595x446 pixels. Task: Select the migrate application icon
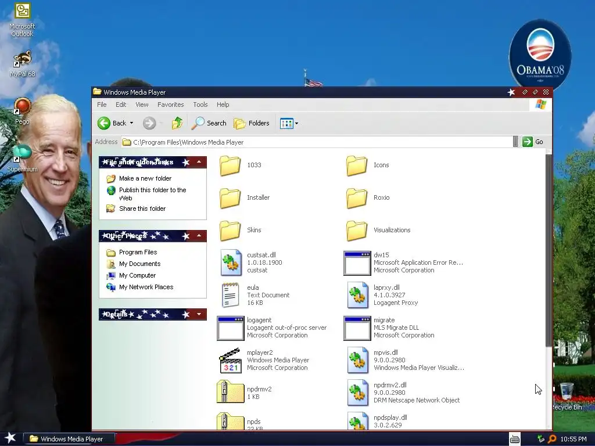(x=357, y=328)
